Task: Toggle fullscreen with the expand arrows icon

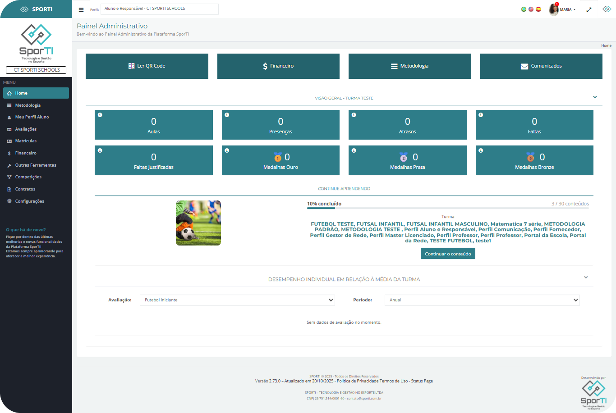Action: pyautogui.click(x=588, y=9)
